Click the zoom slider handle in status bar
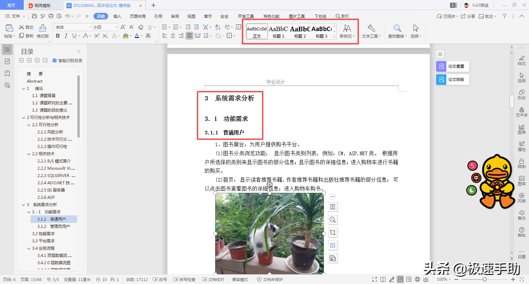Screen dimensions: 529x284 click(484, 280)
